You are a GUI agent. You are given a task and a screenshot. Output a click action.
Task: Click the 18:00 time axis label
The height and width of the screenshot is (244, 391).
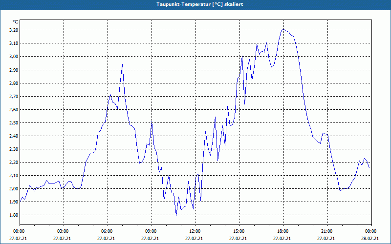[283, 231]
